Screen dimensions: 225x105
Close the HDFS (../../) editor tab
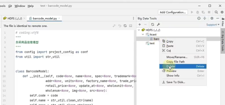click(x=24, y=18)
